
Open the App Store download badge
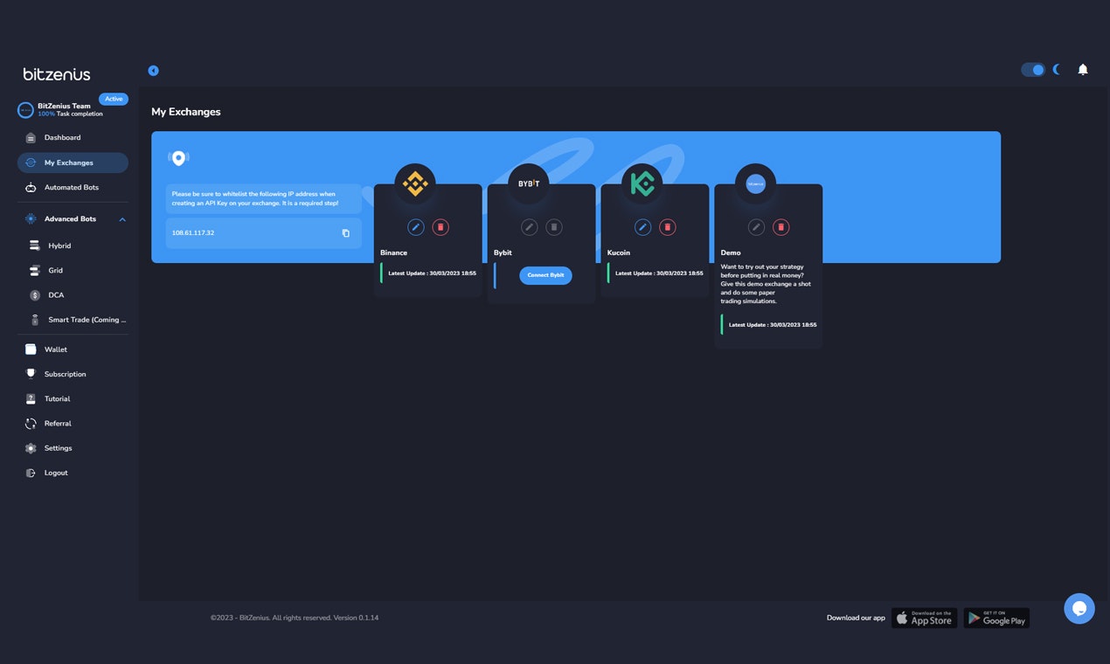[x=925, y=618]
